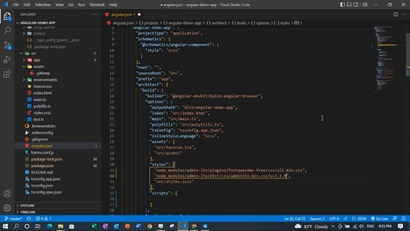This screenshot has height=231, width=410.
Task: Open problems errors and warnings indicator
Action: coord(44,218)
